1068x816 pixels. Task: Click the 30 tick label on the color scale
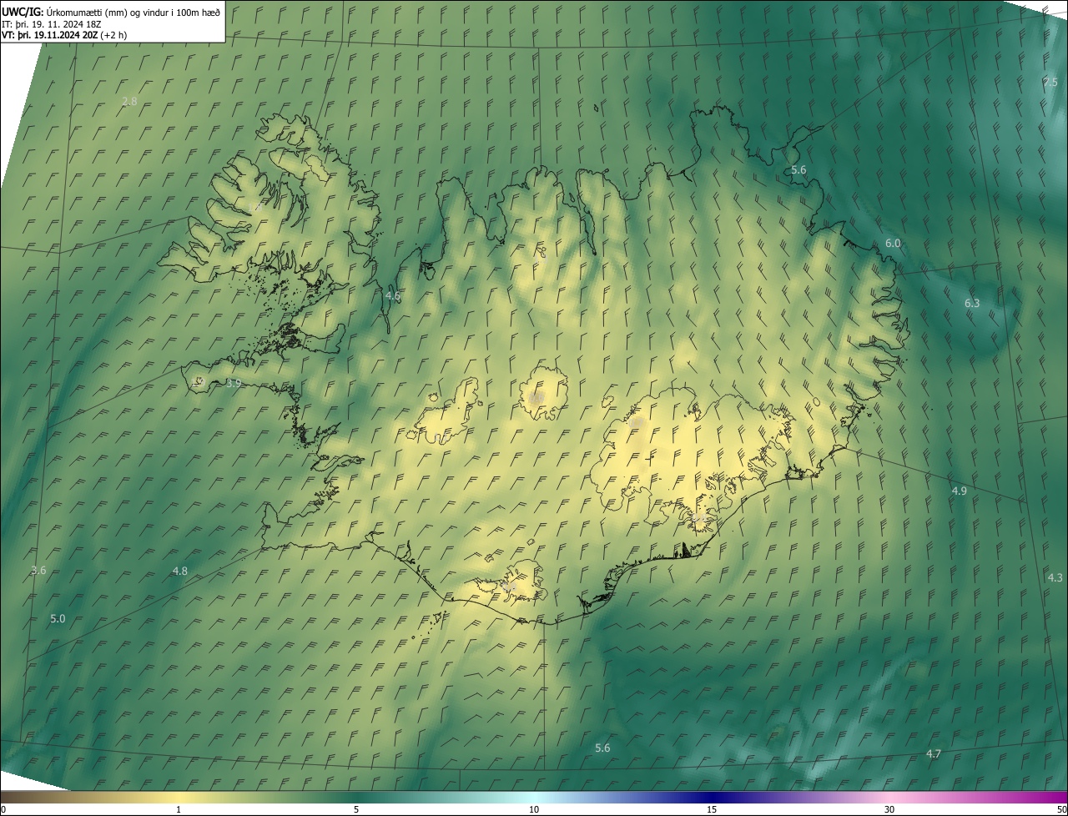(x=889, y=810)
